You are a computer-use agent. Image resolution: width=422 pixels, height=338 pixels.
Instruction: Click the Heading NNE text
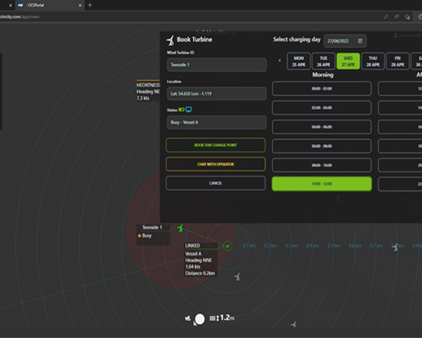click(198, 260)
